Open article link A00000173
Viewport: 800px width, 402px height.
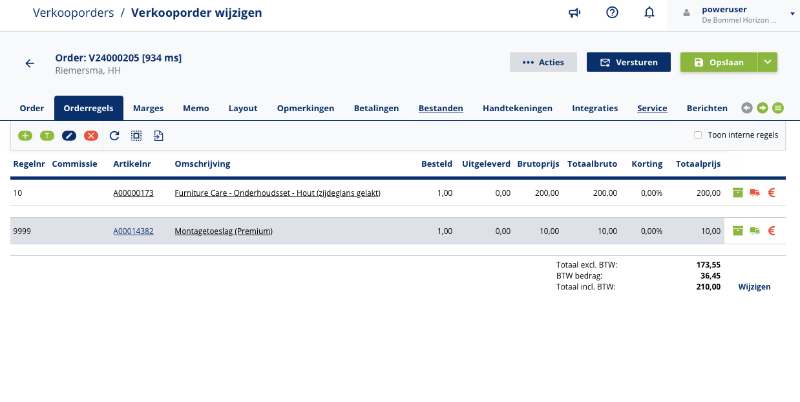point(133,193)
